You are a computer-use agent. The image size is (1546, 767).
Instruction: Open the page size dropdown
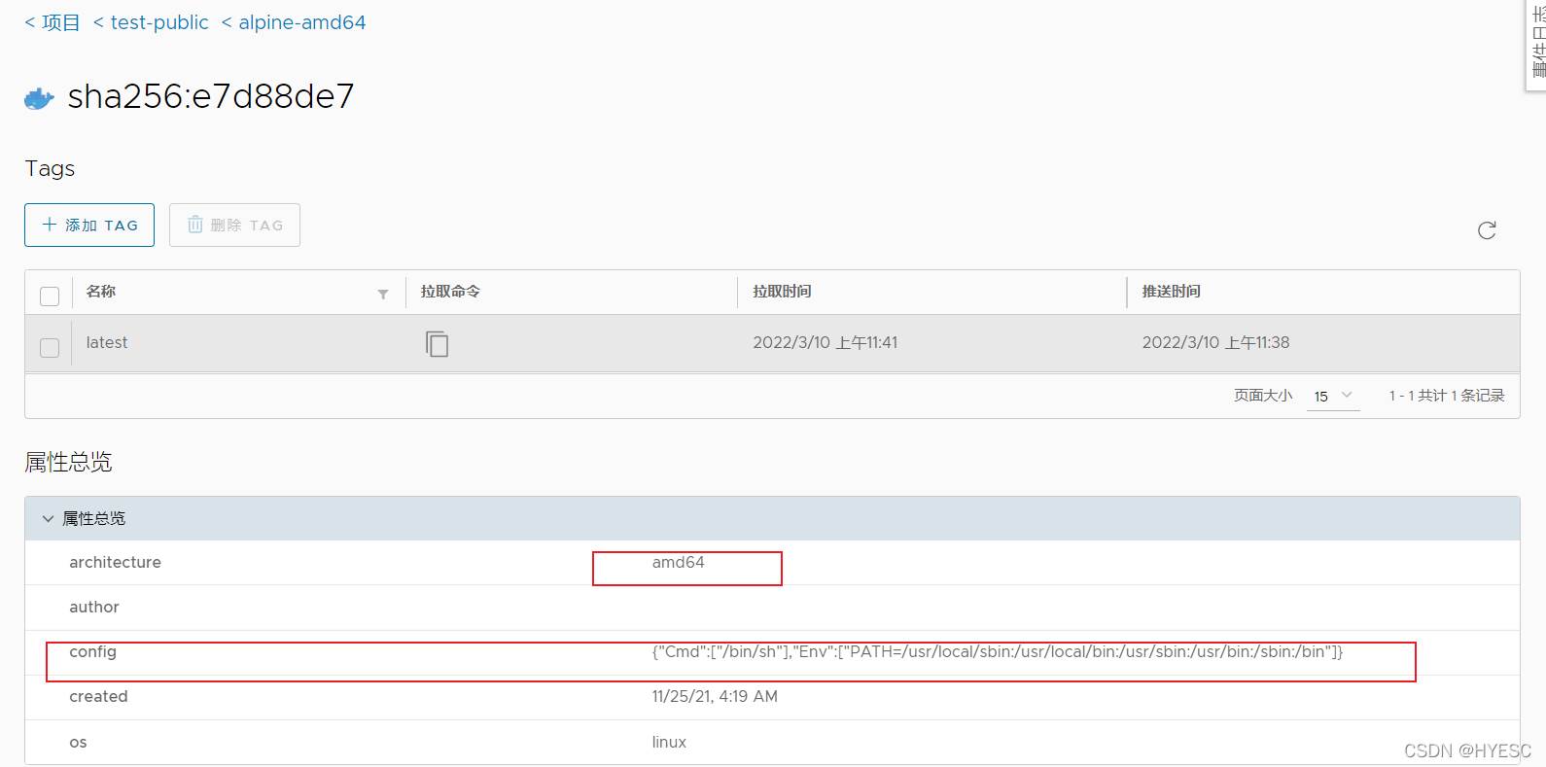[x=1333, y=396]
